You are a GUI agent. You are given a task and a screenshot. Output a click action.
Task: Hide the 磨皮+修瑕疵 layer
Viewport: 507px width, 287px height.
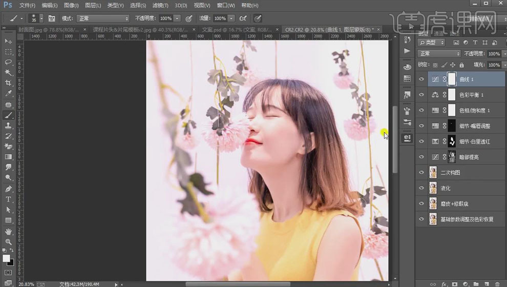click(421, 203)
